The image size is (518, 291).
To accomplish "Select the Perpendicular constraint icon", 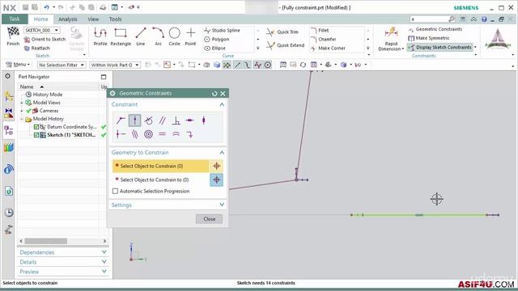I will pyautogui.click(x=176, y=120).
